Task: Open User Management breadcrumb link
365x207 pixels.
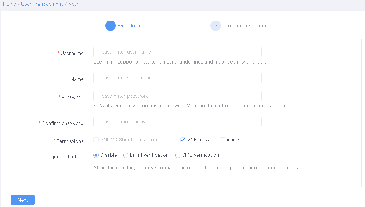Action: coord(42,4)
